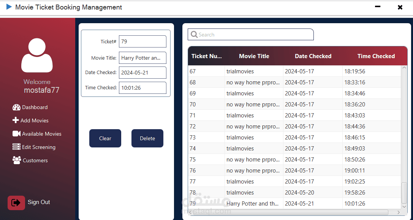Click the table's scroll up arrow
The image size is (413, 220).
(404, 68)
